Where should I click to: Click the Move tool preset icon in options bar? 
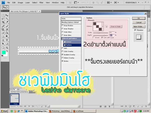click(4, 7)
